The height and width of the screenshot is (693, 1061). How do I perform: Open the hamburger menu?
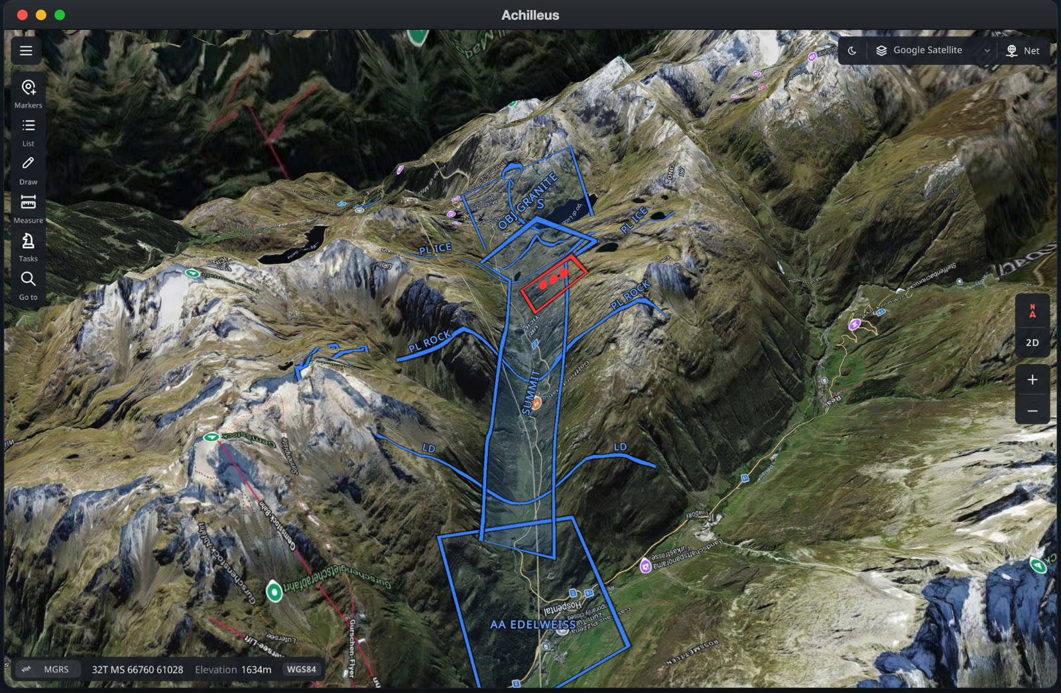26,50
